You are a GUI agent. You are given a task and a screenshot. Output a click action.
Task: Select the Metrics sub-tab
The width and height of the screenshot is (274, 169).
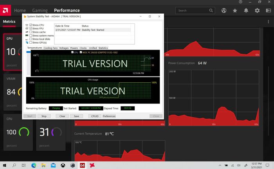point(9,21)
